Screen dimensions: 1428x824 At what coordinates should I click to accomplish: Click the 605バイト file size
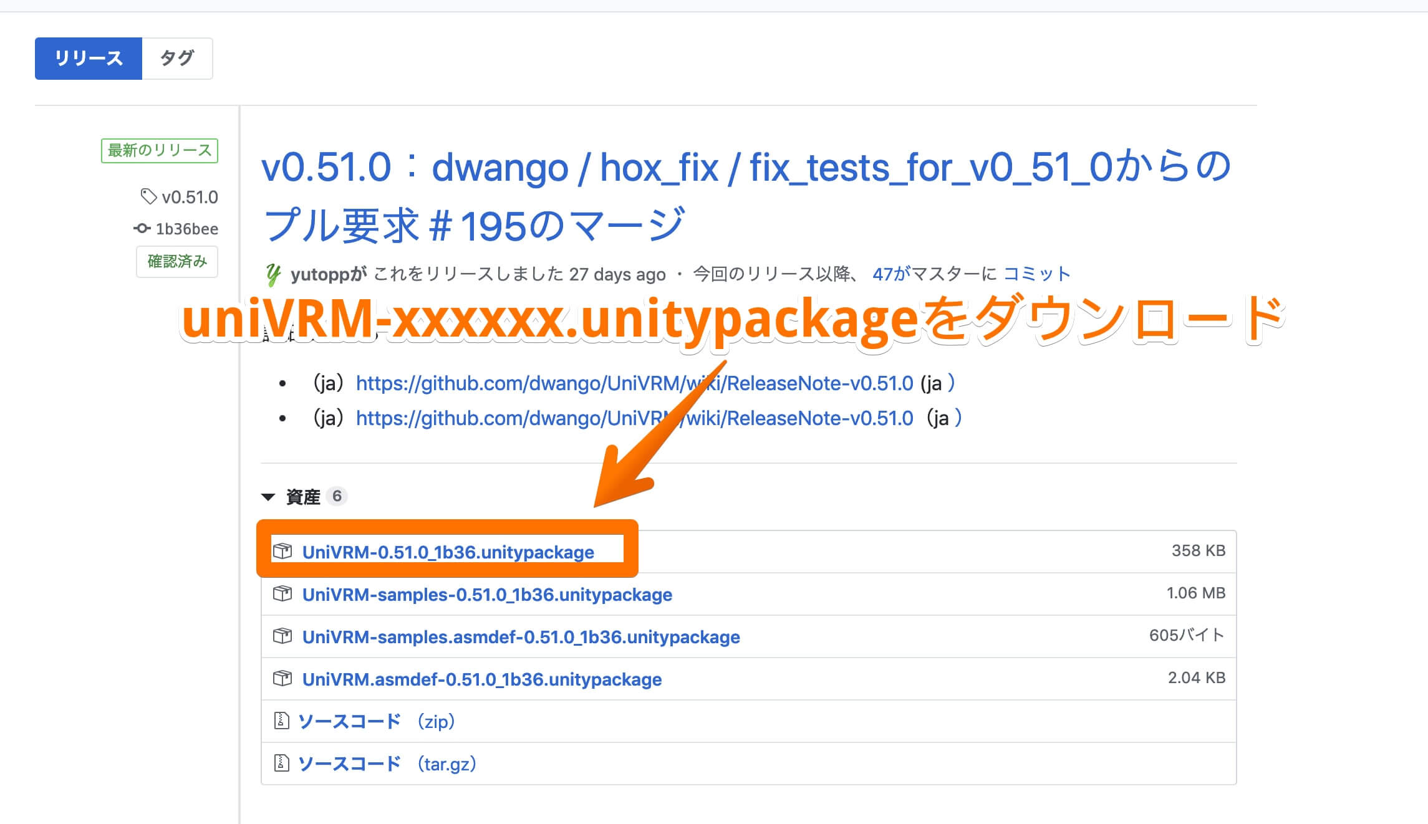pos(1187,635)
